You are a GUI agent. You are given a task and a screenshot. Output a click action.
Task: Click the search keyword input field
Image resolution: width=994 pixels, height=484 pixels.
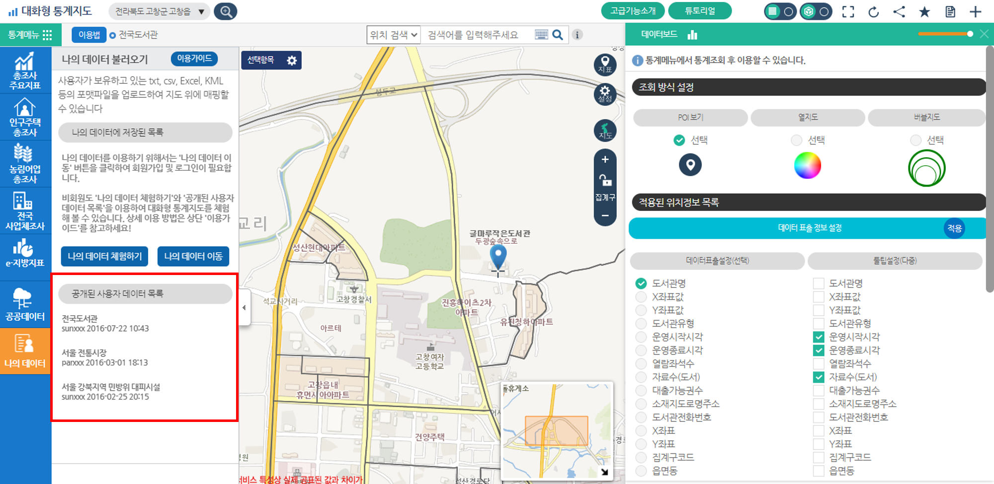tap(477, 35)
